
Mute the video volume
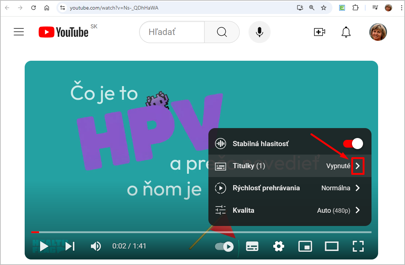[96, 246]
